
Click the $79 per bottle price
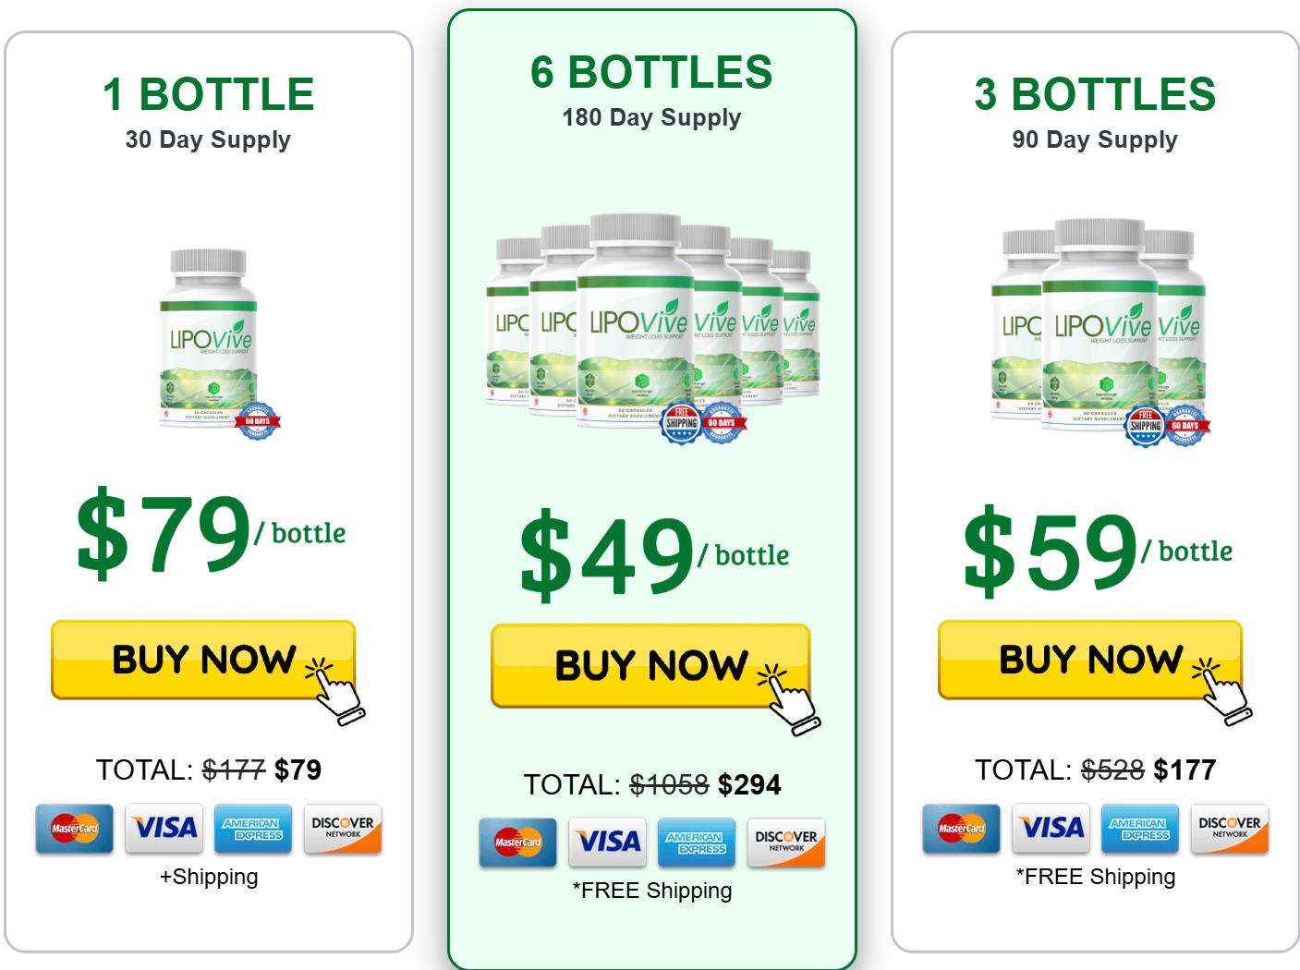point(209,533)
